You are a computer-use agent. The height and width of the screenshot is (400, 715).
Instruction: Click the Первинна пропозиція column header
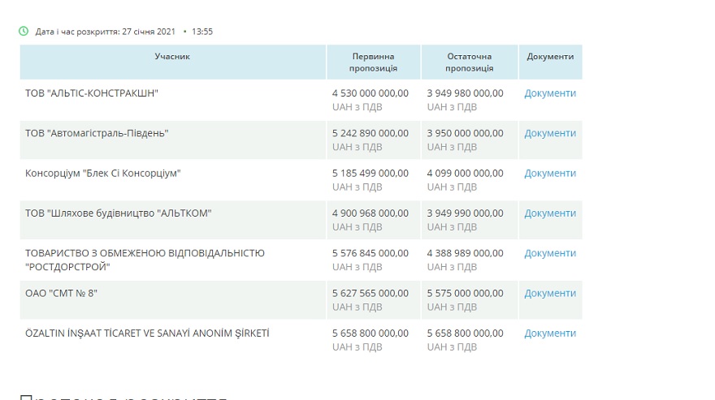[373, 62]
